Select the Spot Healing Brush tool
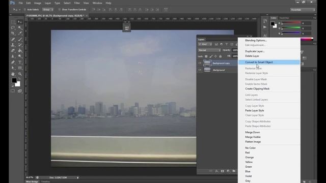Screen dimensions: 326x183 coord(13,39)
